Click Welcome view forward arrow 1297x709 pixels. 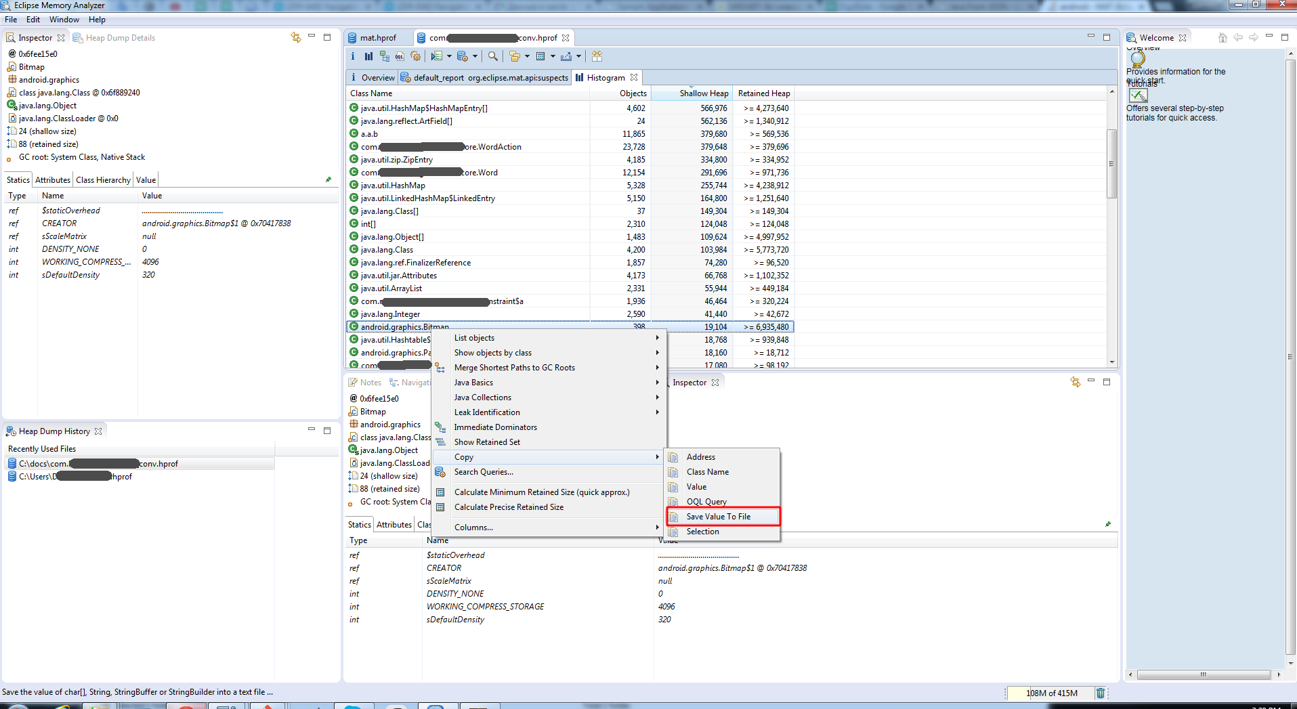(1254, 38)
